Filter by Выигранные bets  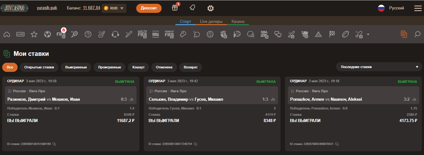76,67
